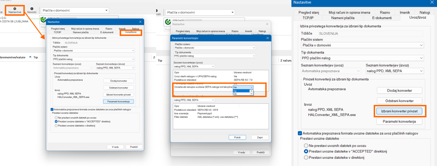Close the Parametri konverterjev dialog
This screenshot has width=437, height=166.
(267, 38)
